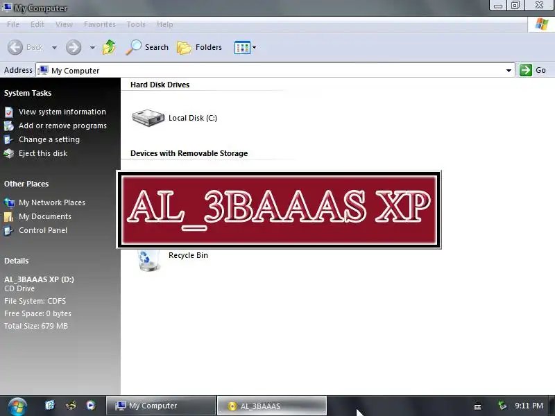Collapse the Other Places section header
This screenshot has height=416, width=555.
click(26, 184)
